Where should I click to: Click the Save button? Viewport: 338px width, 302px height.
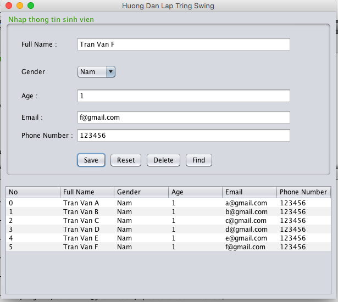91,160
